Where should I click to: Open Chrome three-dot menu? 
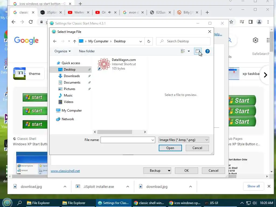268,22
